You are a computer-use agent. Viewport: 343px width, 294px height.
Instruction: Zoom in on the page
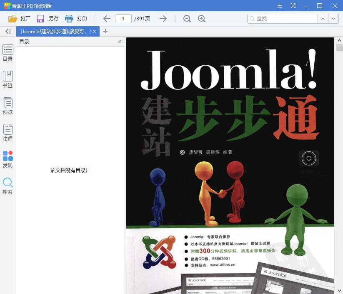(x=202, y=19)
